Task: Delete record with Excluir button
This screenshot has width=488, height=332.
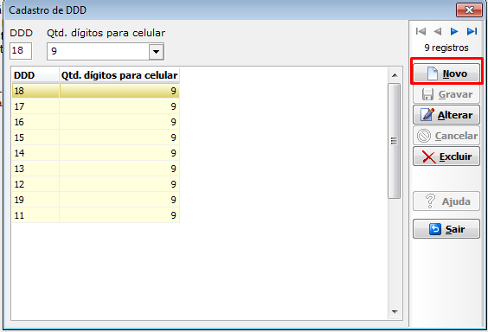Action: tap(446, 156)
